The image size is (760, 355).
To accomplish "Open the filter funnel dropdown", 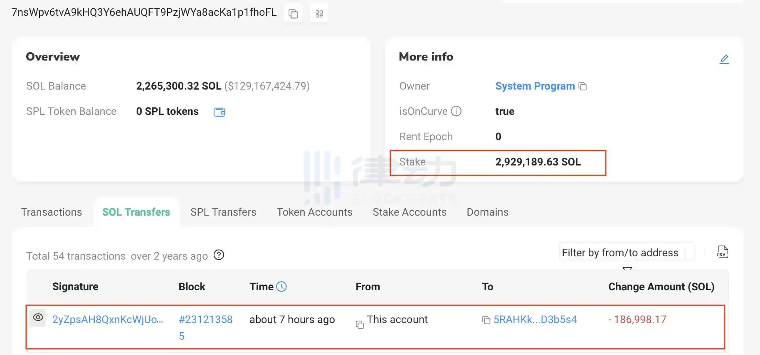I will tap(627, 269).
